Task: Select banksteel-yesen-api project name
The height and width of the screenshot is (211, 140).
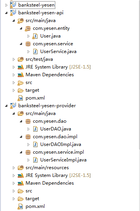Action: click(x=41, y=13)
